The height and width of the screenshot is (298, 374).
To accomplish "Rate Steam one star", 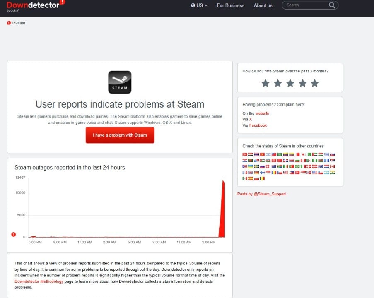I will [x=265, y=83].
